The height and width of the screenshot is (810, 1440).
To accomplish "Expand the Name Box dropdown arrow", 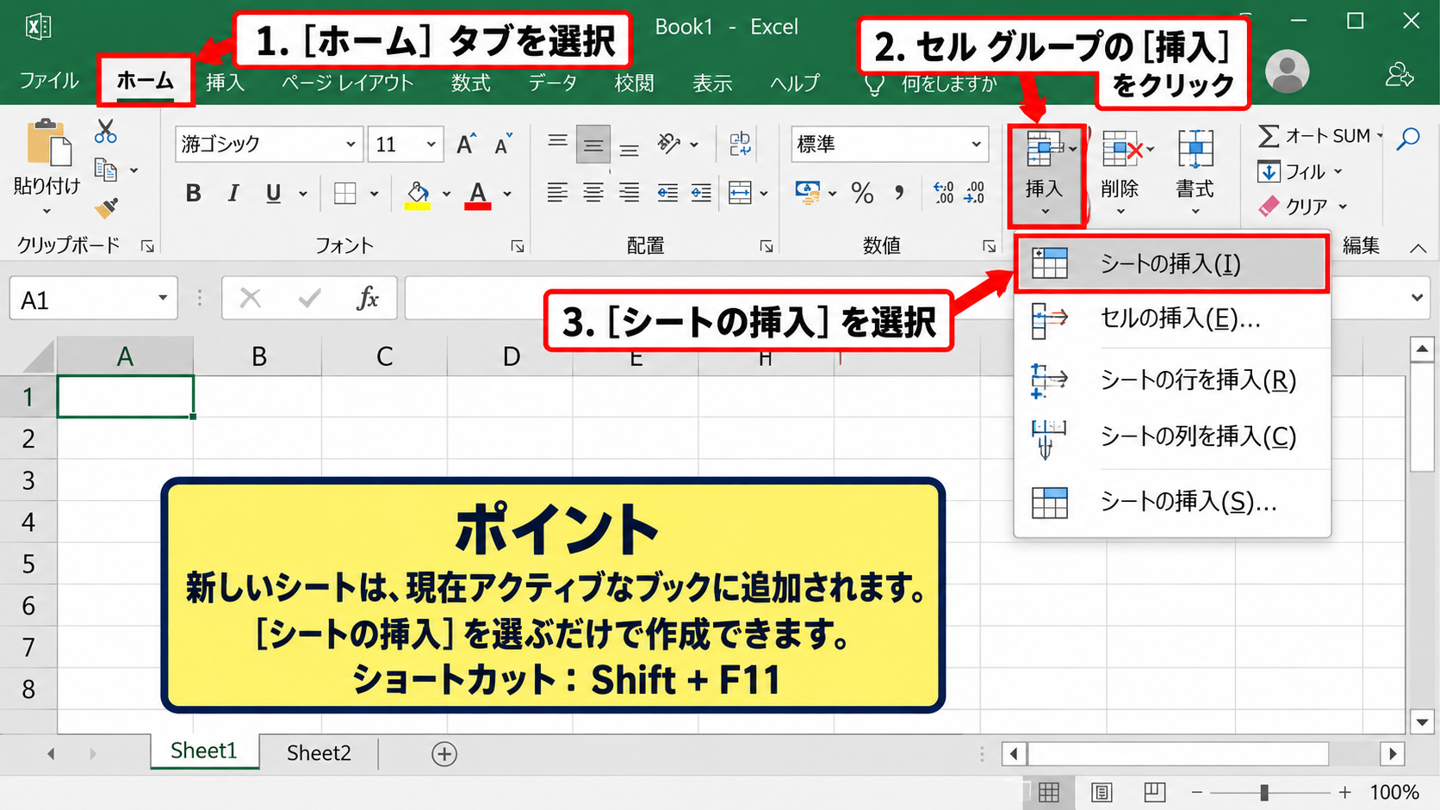I will click(162, 299).
